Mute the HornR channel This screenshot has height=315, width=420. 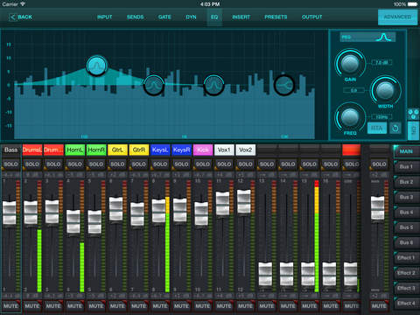tap(96, 306)
